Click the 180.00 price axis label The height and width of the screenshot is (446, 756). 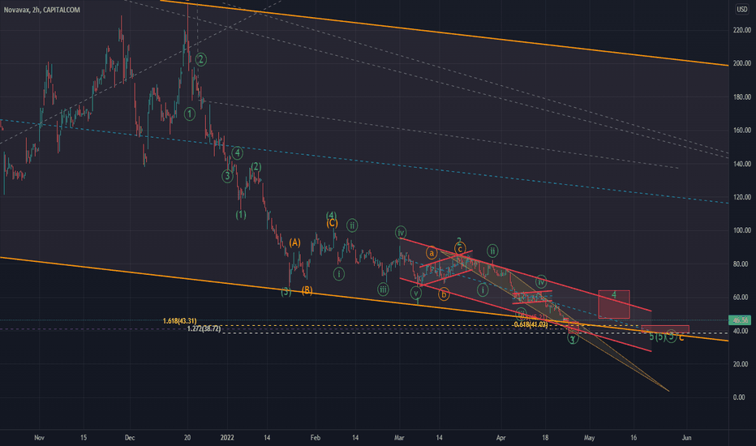(742, 97)
